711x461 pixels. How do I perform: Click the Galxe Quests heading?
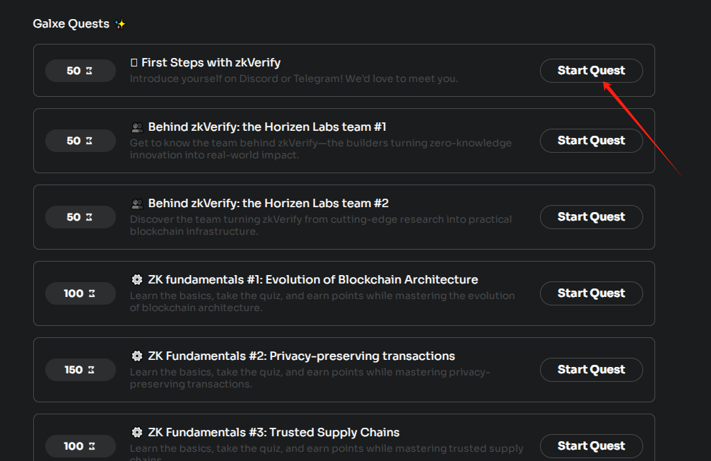pyautogui.click(x=71, y=23)
